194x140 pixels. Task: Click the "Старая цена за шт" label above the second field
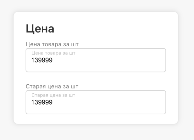click(52, 86)
